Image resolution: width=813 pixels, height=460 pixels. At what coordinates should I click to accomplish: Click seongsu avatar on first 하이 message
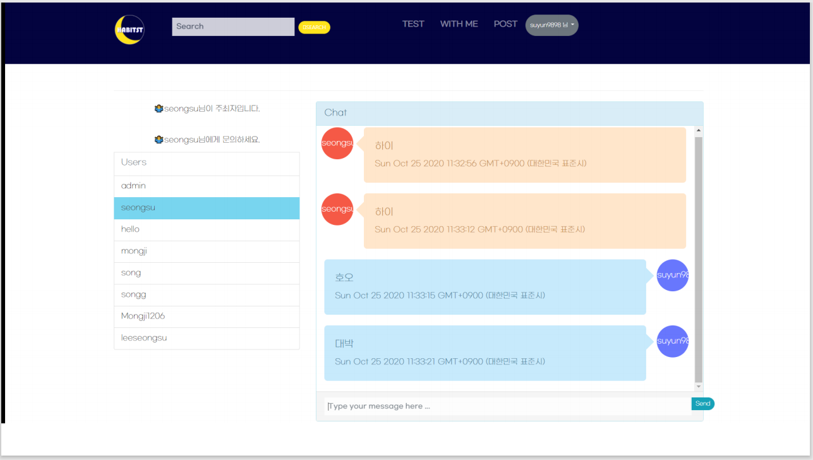coord(337,143)
